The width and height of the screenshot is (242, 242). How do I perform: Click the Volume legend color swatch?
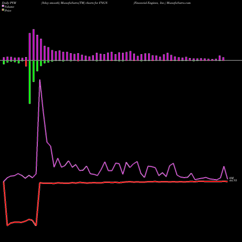[x=3, y=6]
